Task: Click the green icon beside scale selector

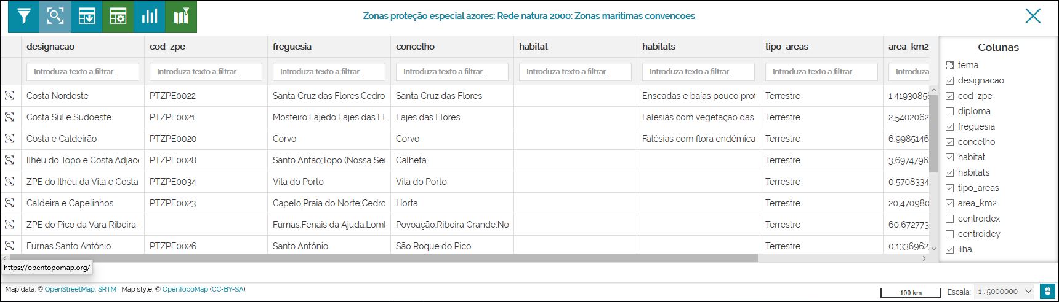Action: point(1047,291)
